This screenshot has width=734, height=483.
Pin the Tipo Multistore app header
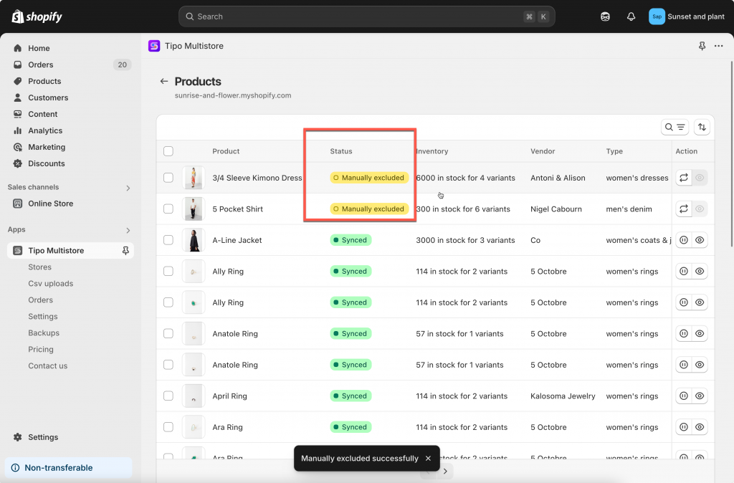pyautogui.click(x=702, y=46)
